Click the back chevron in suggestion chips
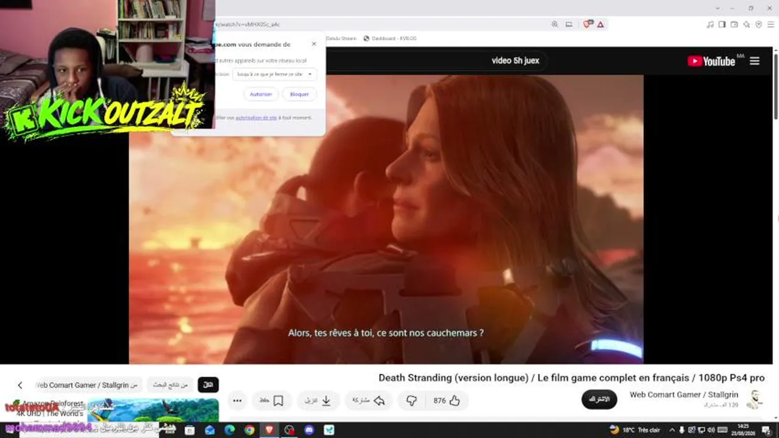 (20, 385)
